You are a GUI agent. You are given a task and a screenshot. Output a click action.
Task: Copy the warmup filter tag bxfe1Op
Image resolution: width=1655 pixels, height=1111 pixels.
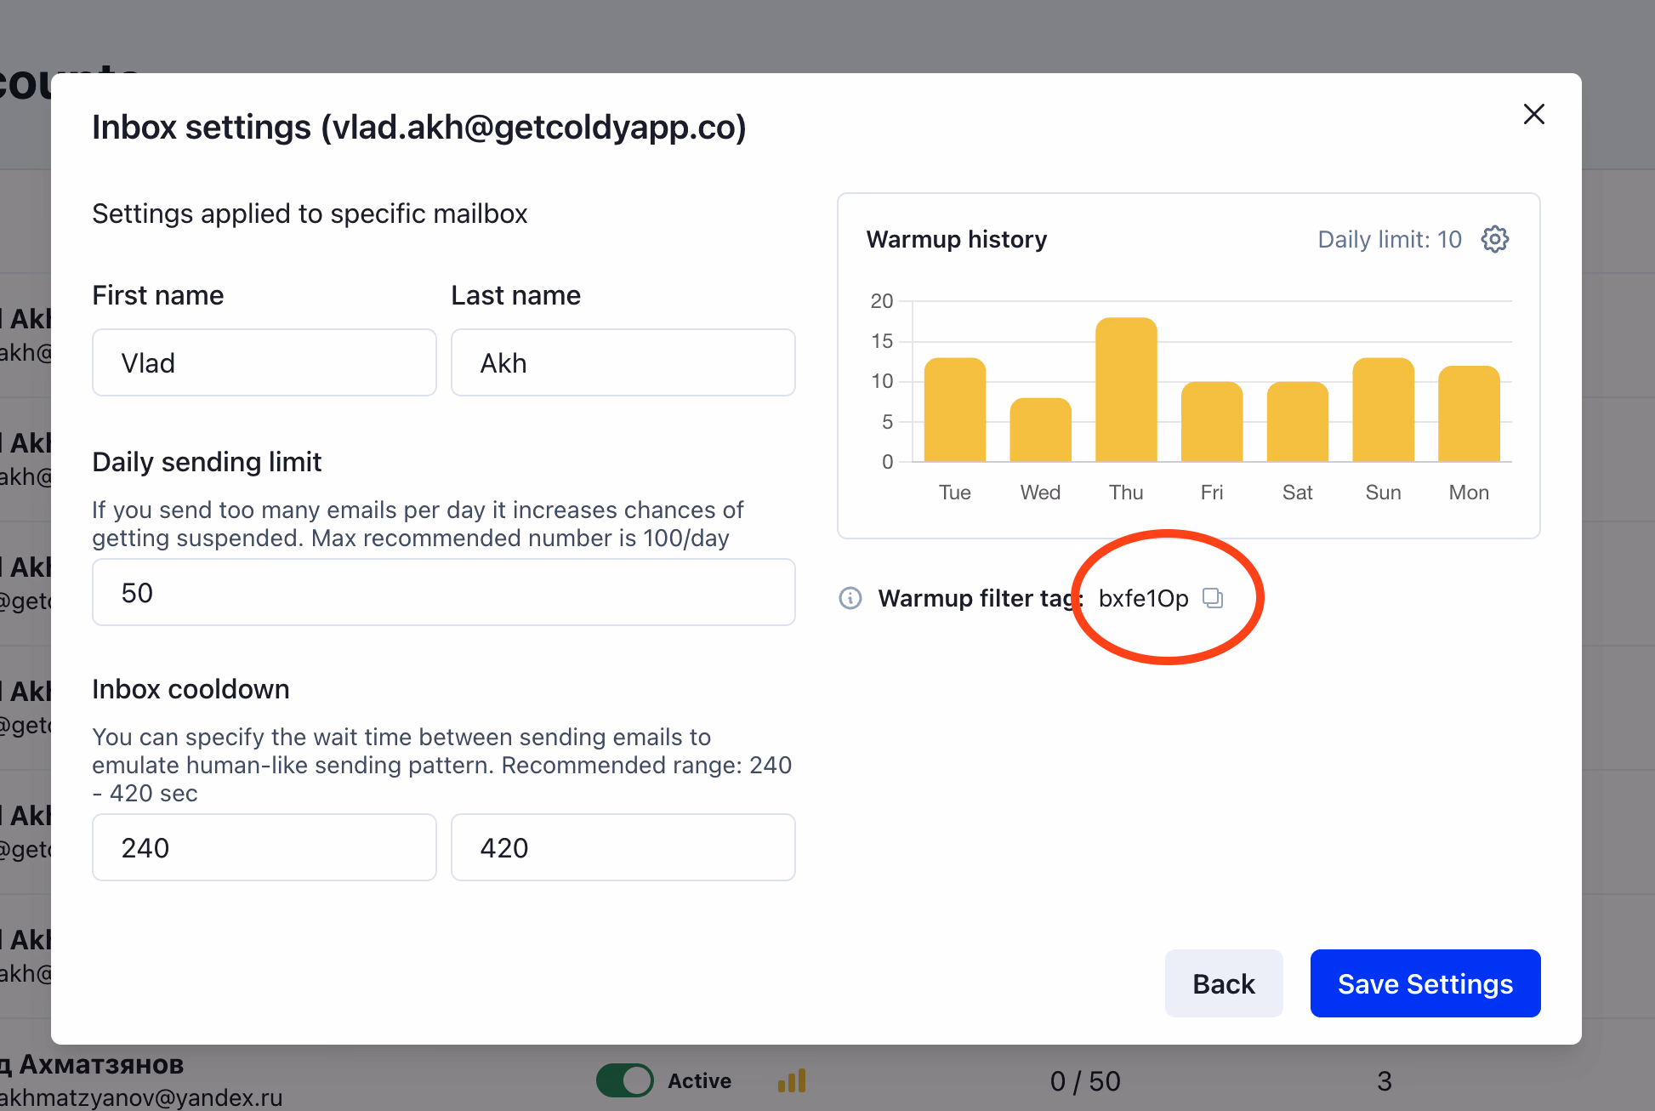(x=1213, y=598)
